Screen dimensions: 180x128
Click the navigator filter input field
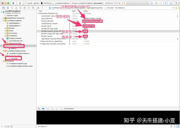23,127
